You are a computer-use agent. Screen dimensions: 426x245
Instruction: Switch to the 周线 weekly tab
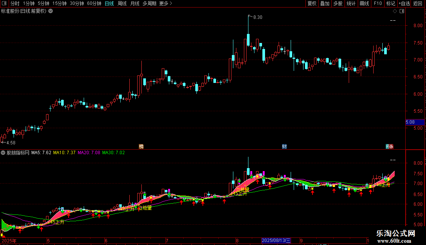[x=122, y=3]
